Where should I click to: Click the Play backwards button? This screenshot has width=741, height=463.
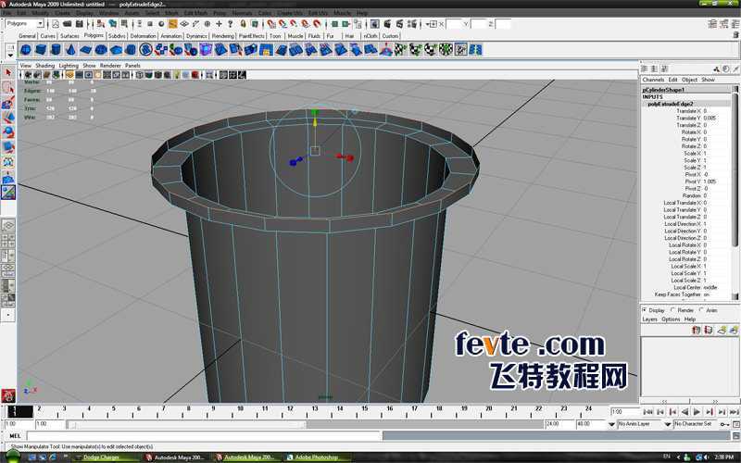pyautogui.click(x=684, y=412)
